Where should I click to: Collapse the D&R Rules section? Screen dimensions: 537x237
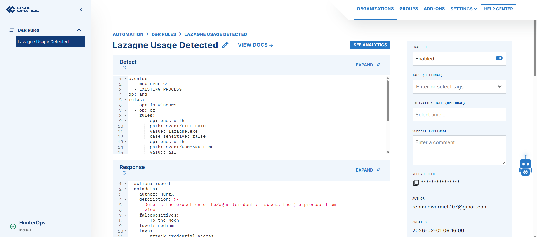[x=79, y=30]
